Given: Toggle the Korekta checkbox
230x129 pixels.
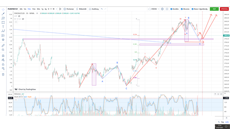Looking at the screenshot, I should coord(171,9).
